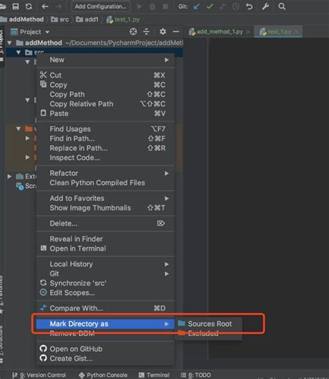Click the Synchronize refresh icon in toolbar
The width and height of the screenshot is (329, 379).
pyautogui.click(x=28, y=6)
